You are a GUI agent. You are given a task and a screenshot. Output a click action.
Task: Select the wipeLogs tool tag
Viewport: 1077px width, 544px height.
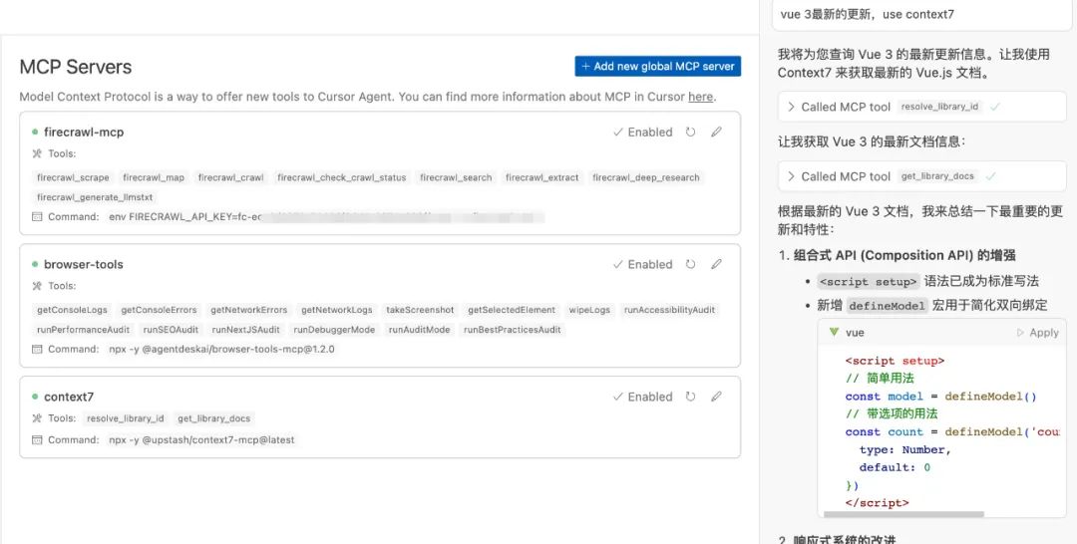(589, 310)
